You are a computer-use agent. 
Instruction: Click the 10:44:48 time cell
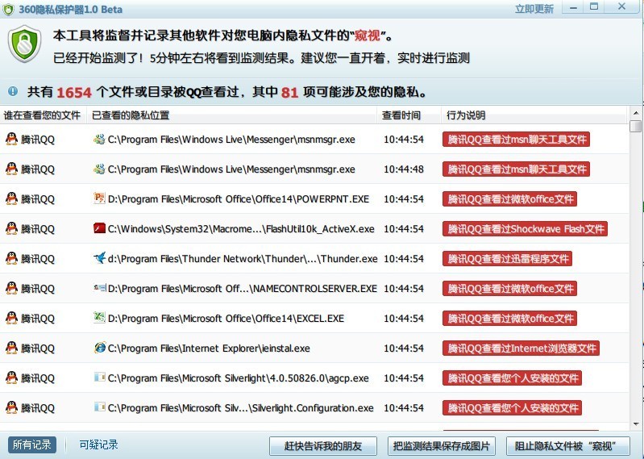[x=403, y=169]
